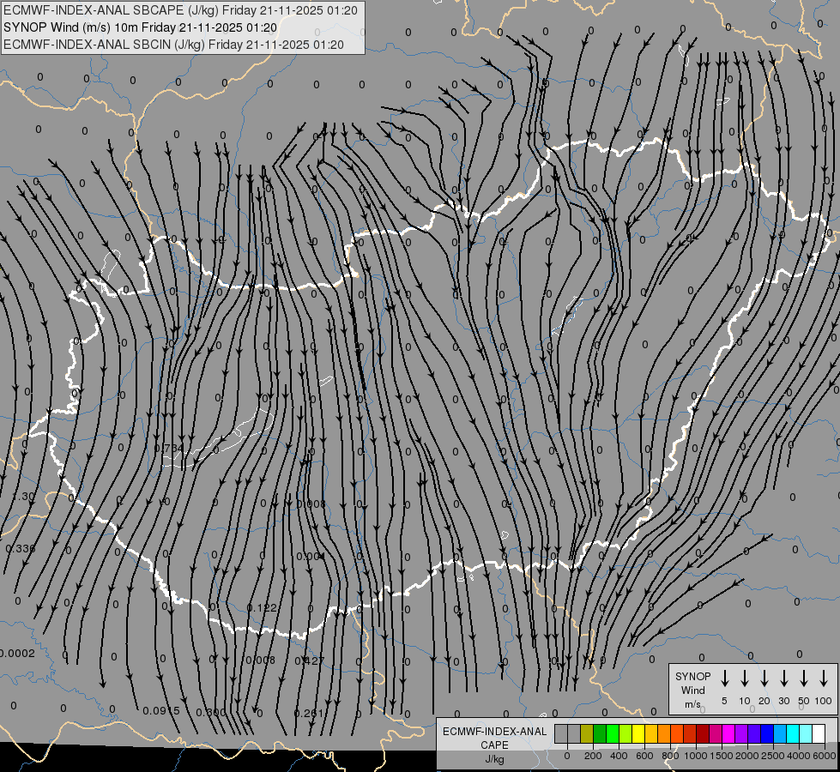Image resolution: width=840 pixels, height=772 pixels.
Task: Pick the yellow-green CAPE swatch
Action: coord(625,733)
